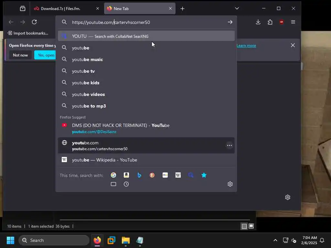This screenshot has width=331, height=248.
Task: Switch to Download.7z | Files.fm tab
Action: tap(66, 9)
